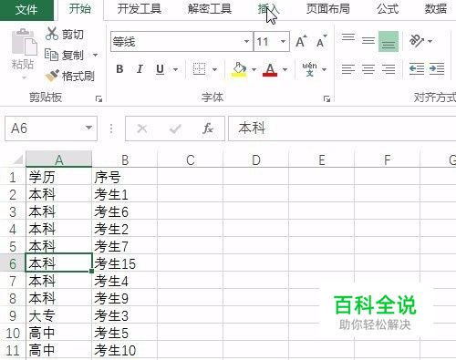456x360 pixels.
Task: Open font settings dialog launcher
Action: [326, 98]
